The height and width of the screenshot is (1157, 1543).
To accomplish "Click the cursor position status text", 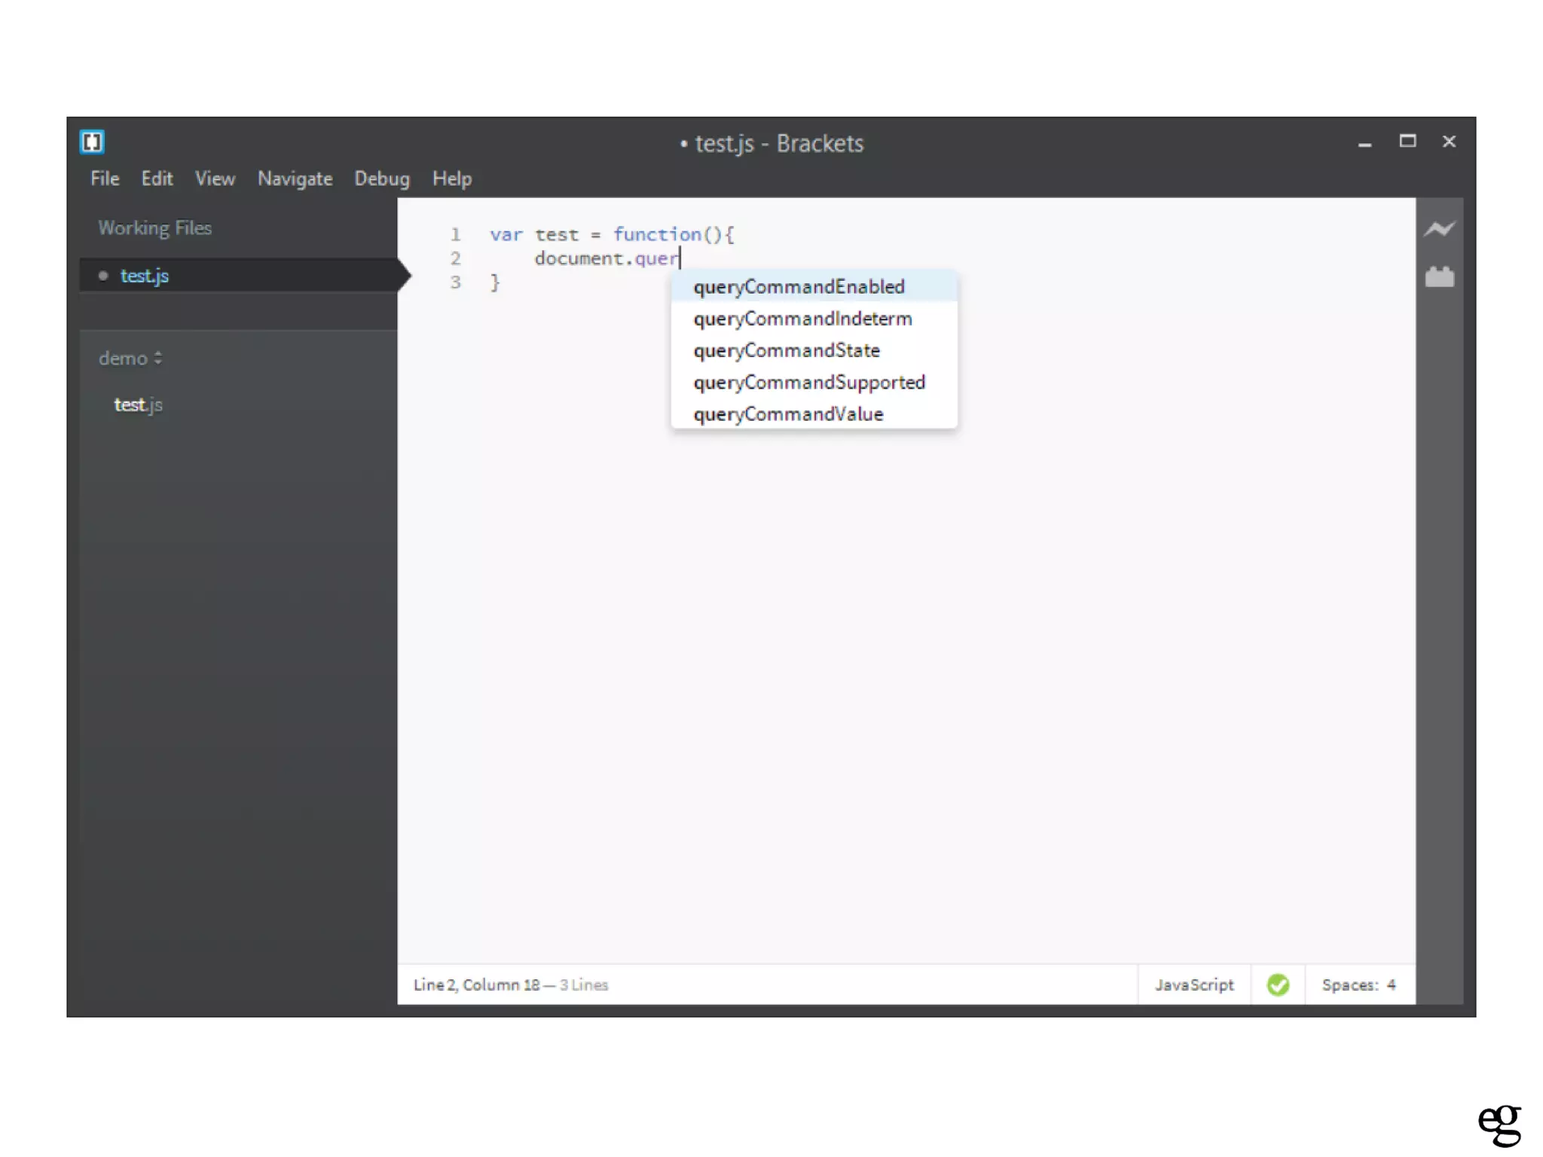I will click(x=477, y=985).
